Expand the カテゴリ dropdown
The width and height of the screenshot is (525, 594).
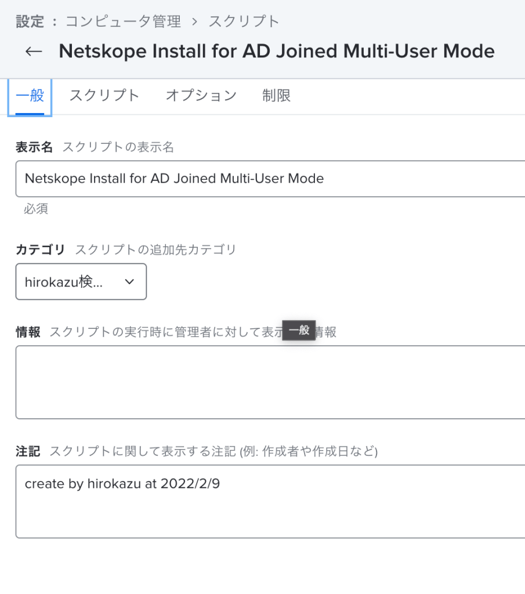81,281
